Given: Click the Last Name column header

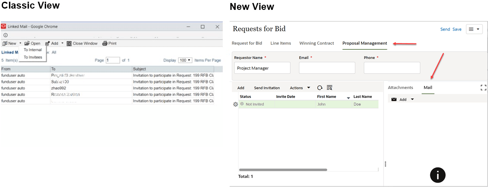Looking at the screenshot, I should coord(363,97).
